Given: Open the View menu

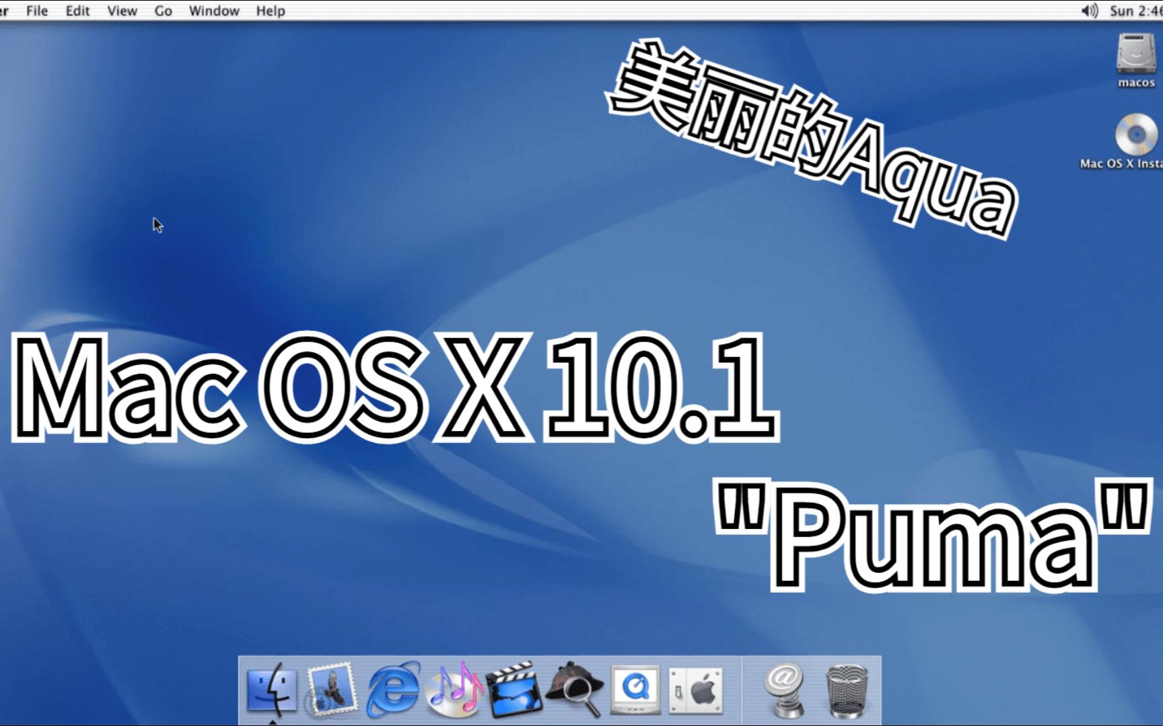Looking at the screenshot, I should coord(122,11).
